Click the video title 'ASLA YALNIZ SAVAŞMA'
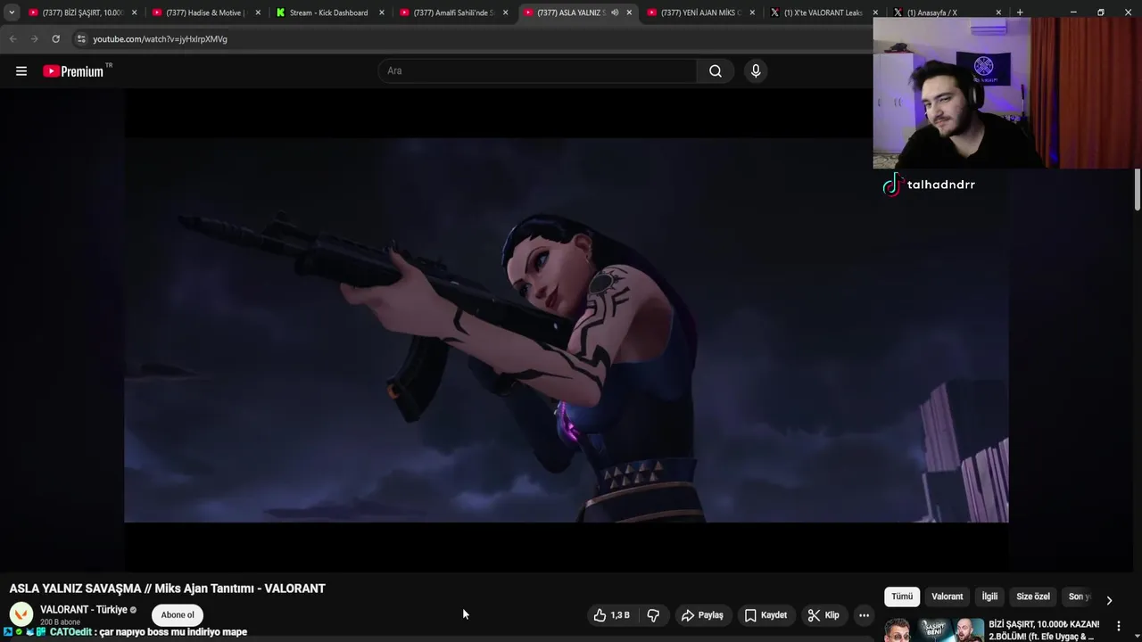Viewport: 1142px width, 642px height. 167,588
